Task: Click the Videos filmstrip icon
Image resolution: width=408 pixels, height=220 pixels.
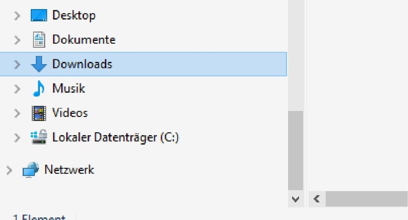Action: click(39, 113)
